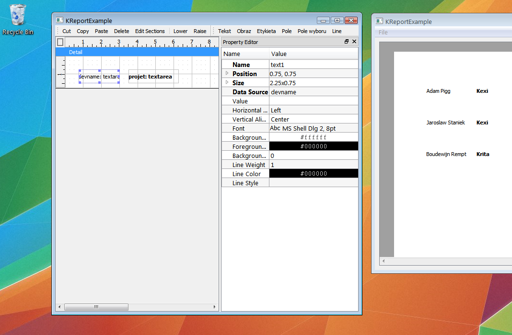This screenshot has height=335, width=512.
Task: Select the Pole wyboru checkbox tool
Action: click(x=312, y=31)
